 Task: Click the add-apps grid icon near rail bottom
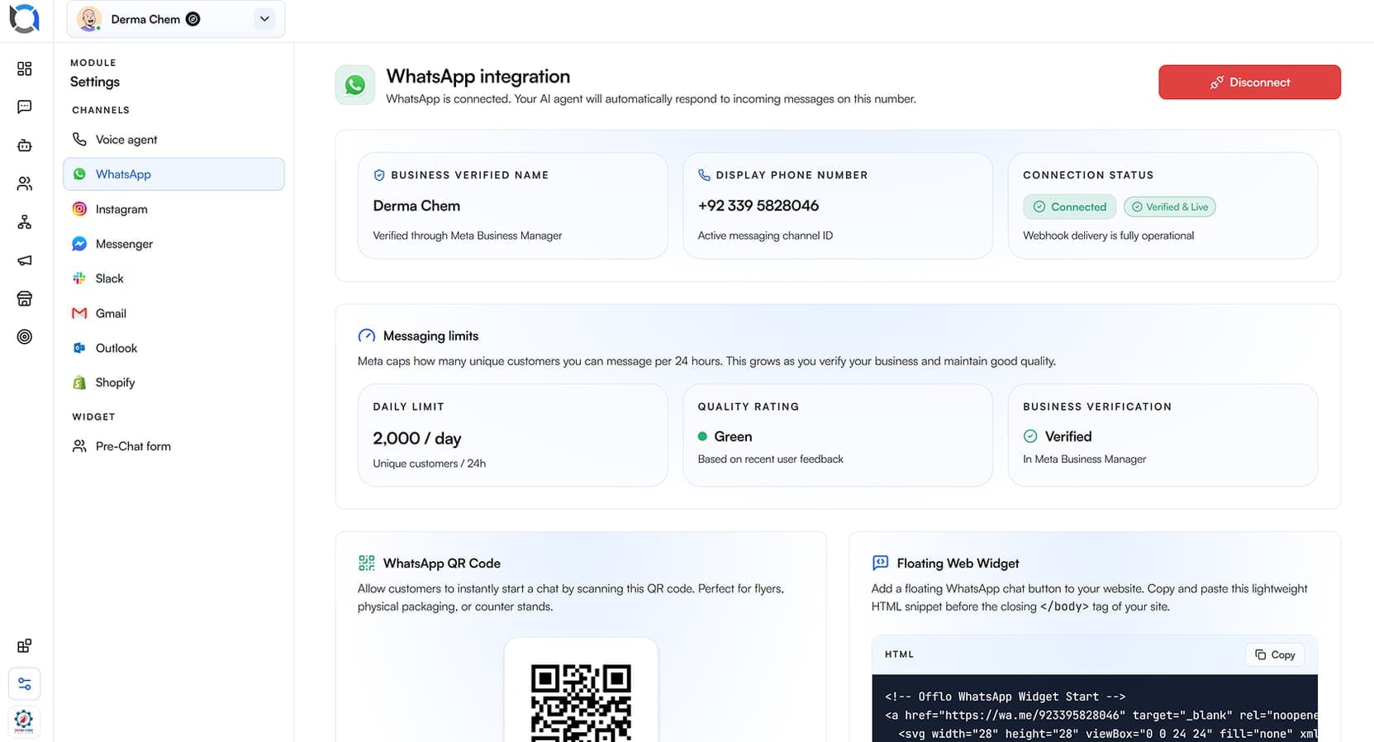point(25,645)
